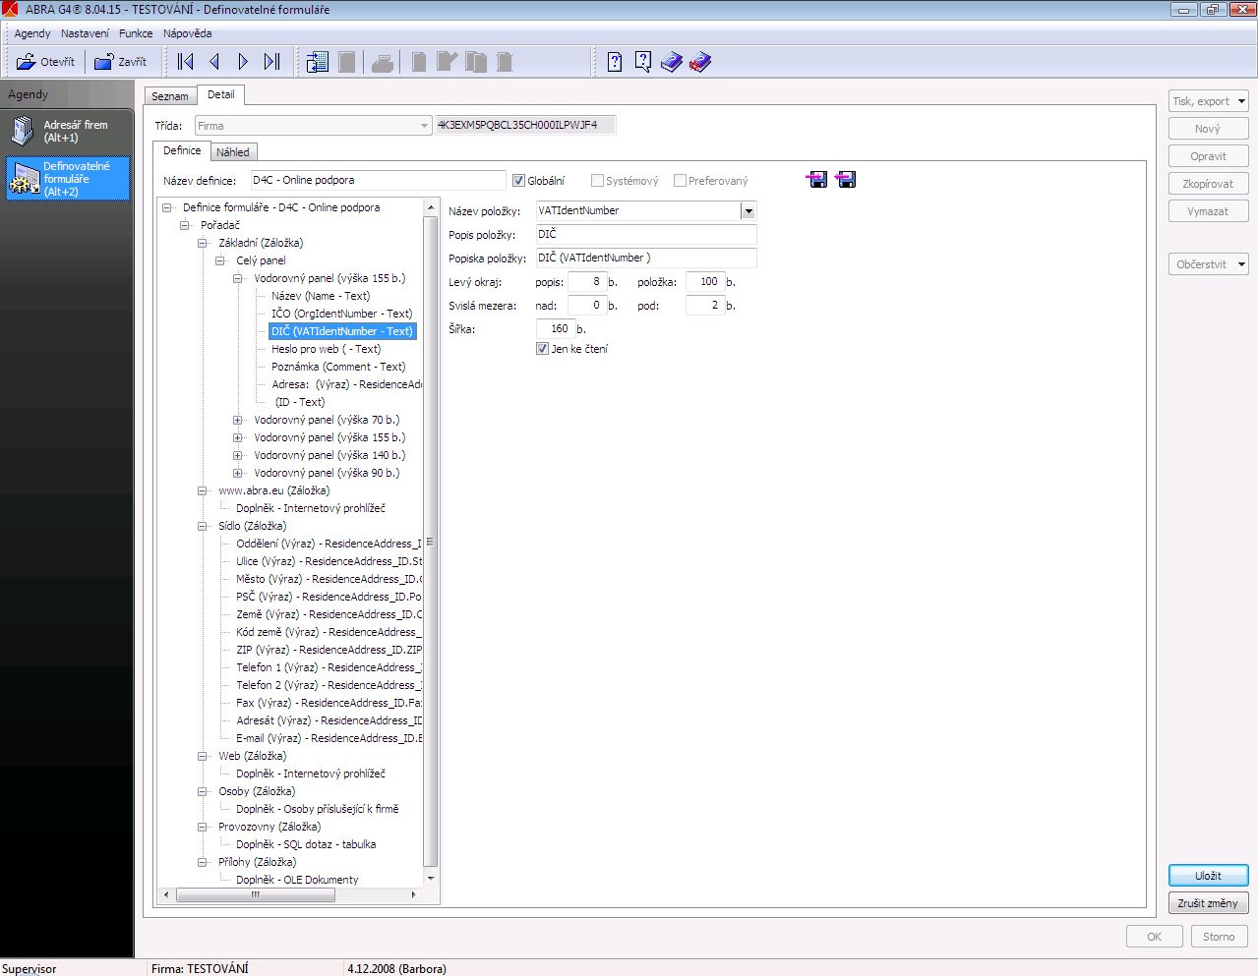Toggle the Systémový checkbox

[597, 181]
